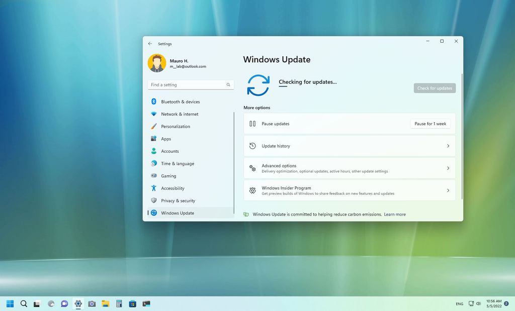Click the spinning update refresh icon

(258, 84)
